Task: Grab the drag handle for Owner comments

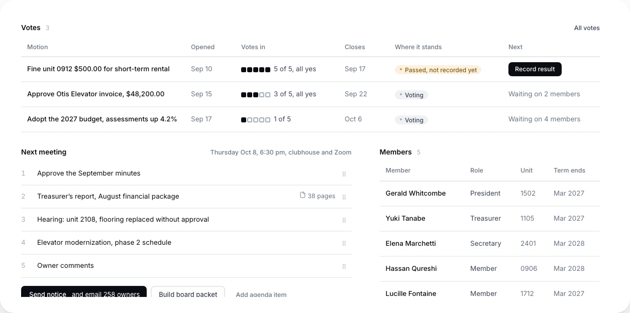Action: click(344, 266)
